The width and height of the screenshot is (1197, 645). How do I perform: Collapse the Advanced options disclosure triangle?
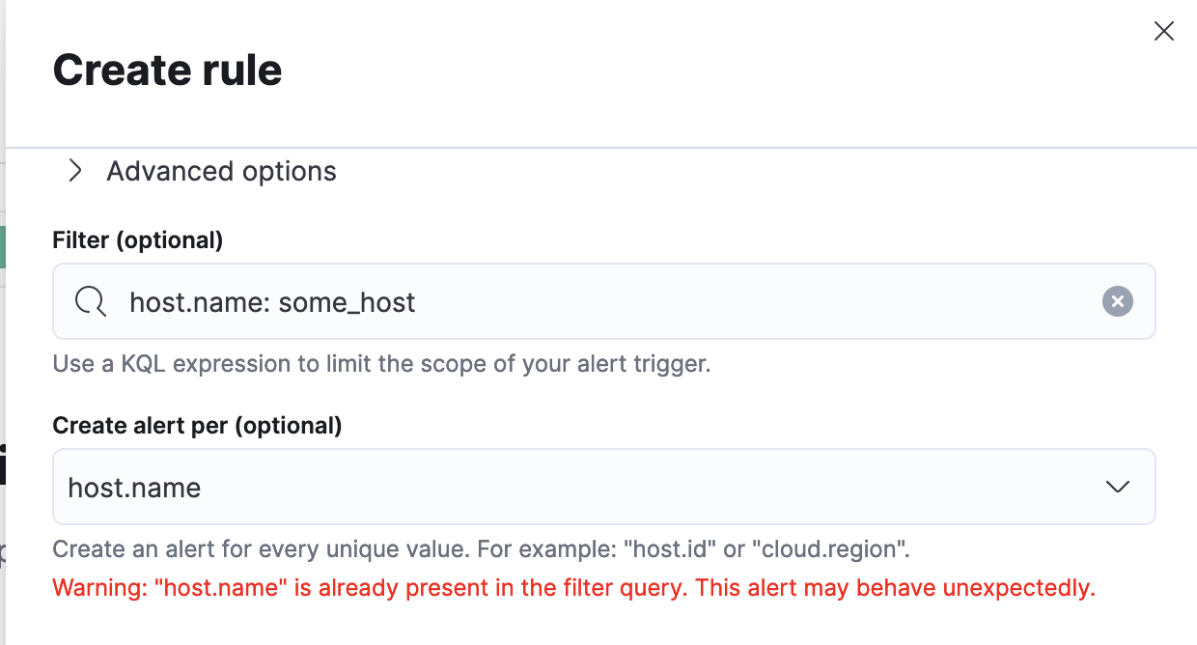click(75, 170)
